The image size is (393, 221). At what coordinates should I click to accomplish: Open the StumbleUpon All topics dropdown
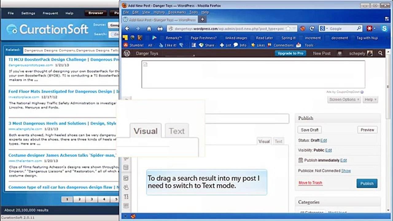[x=151, y=45]
